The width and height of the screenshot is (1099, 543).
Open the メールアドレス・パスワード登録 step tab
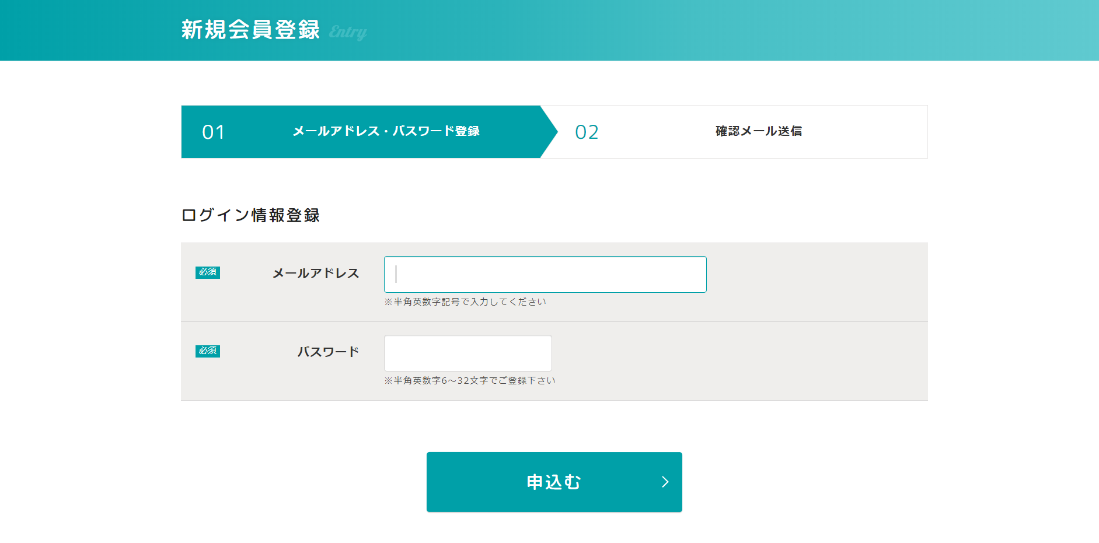coord(386,131)
